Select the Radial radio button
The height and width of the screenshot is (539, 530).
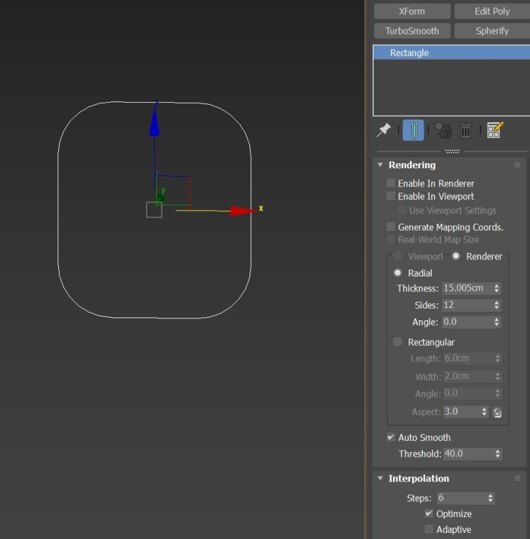click(x=398, y=273)
